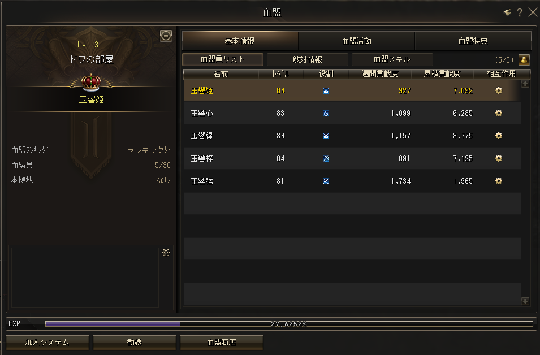Open 敵対情報 sub-tab
540x355 pixels.
307,59
